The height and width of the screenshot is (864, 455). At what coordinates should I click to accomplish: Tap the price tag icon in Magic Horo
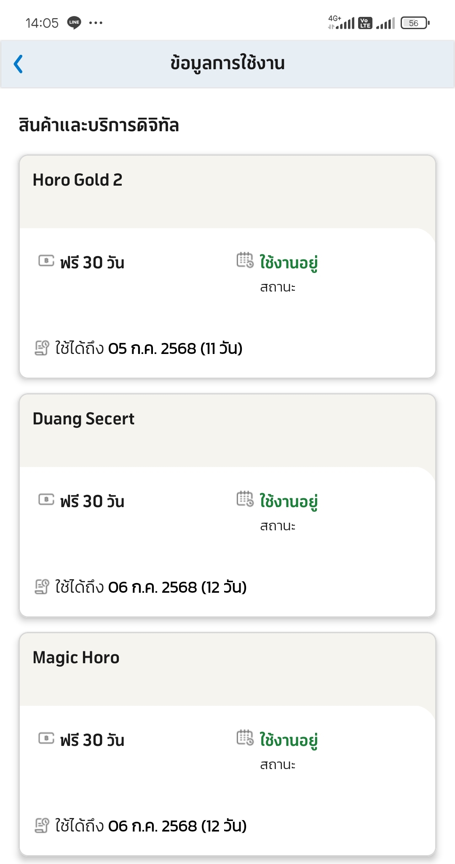tap(46, 738)
